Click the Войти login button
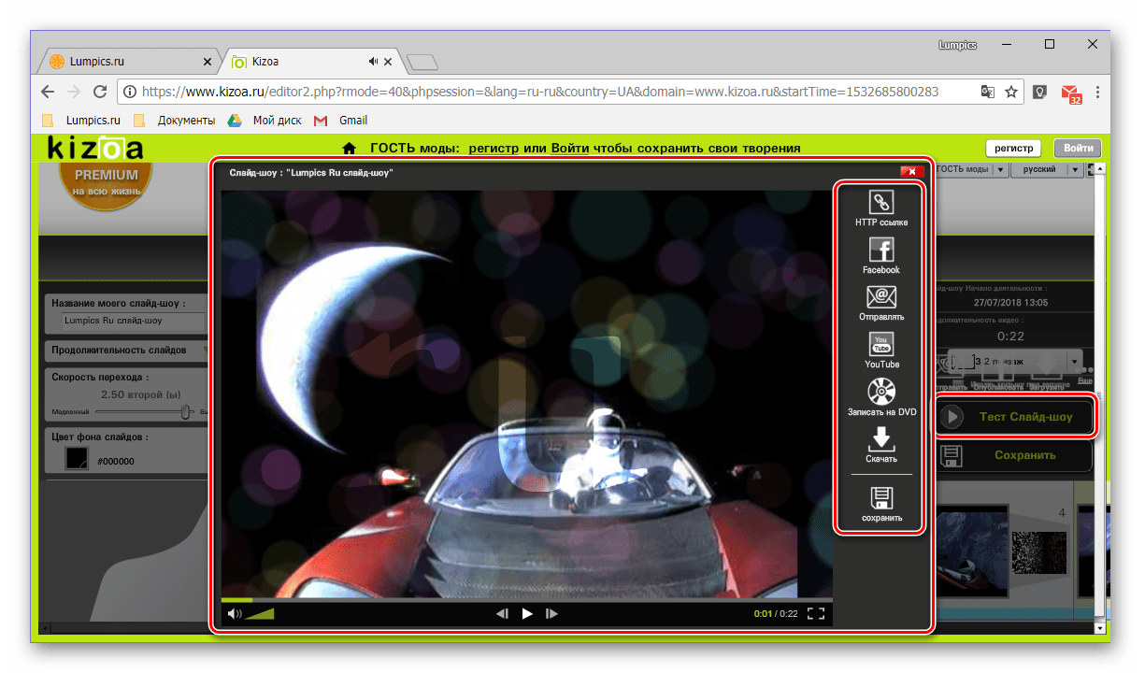Image resolution: width=1145 pixels, height=673 pixels. click(1078, 148)
